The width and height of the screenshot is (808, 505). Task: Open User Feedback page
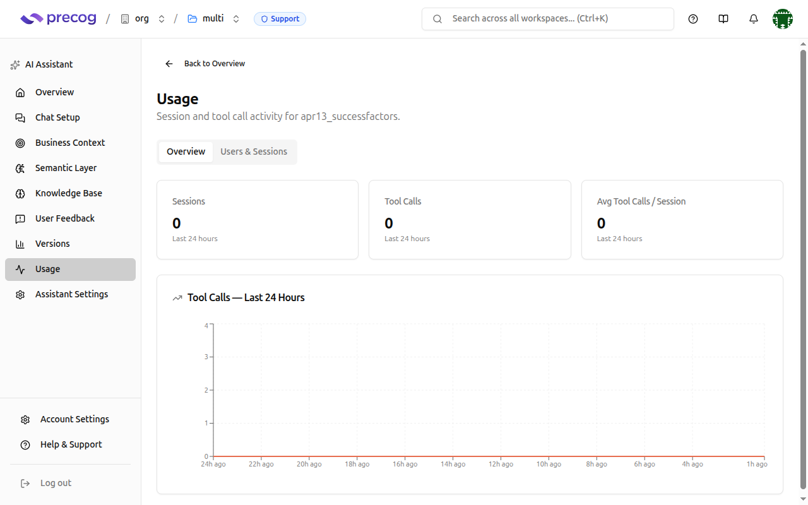tap(70, 218)
